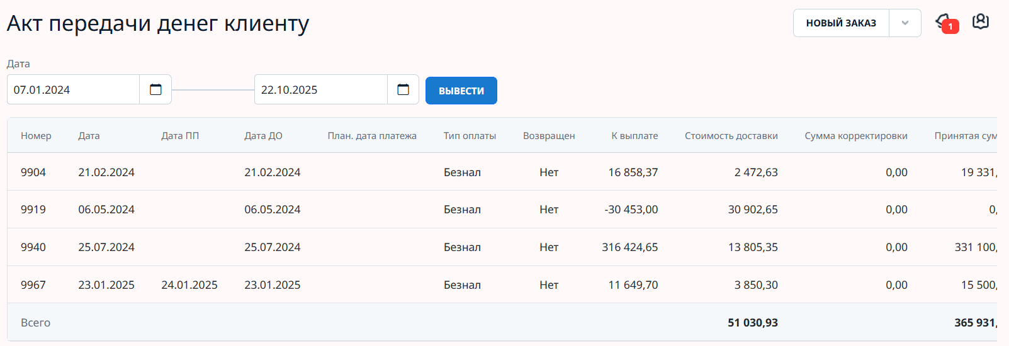The height and width of the screenshot is (346, 1009).
Task: Sort by the Номер column header
Action: click(36, 136)
